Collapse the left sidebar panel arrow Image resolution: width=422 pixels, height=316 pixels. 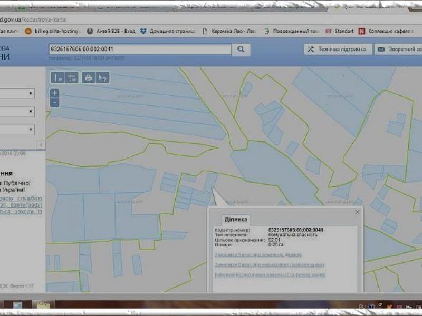pyautogui.click(x=41, y=144)
